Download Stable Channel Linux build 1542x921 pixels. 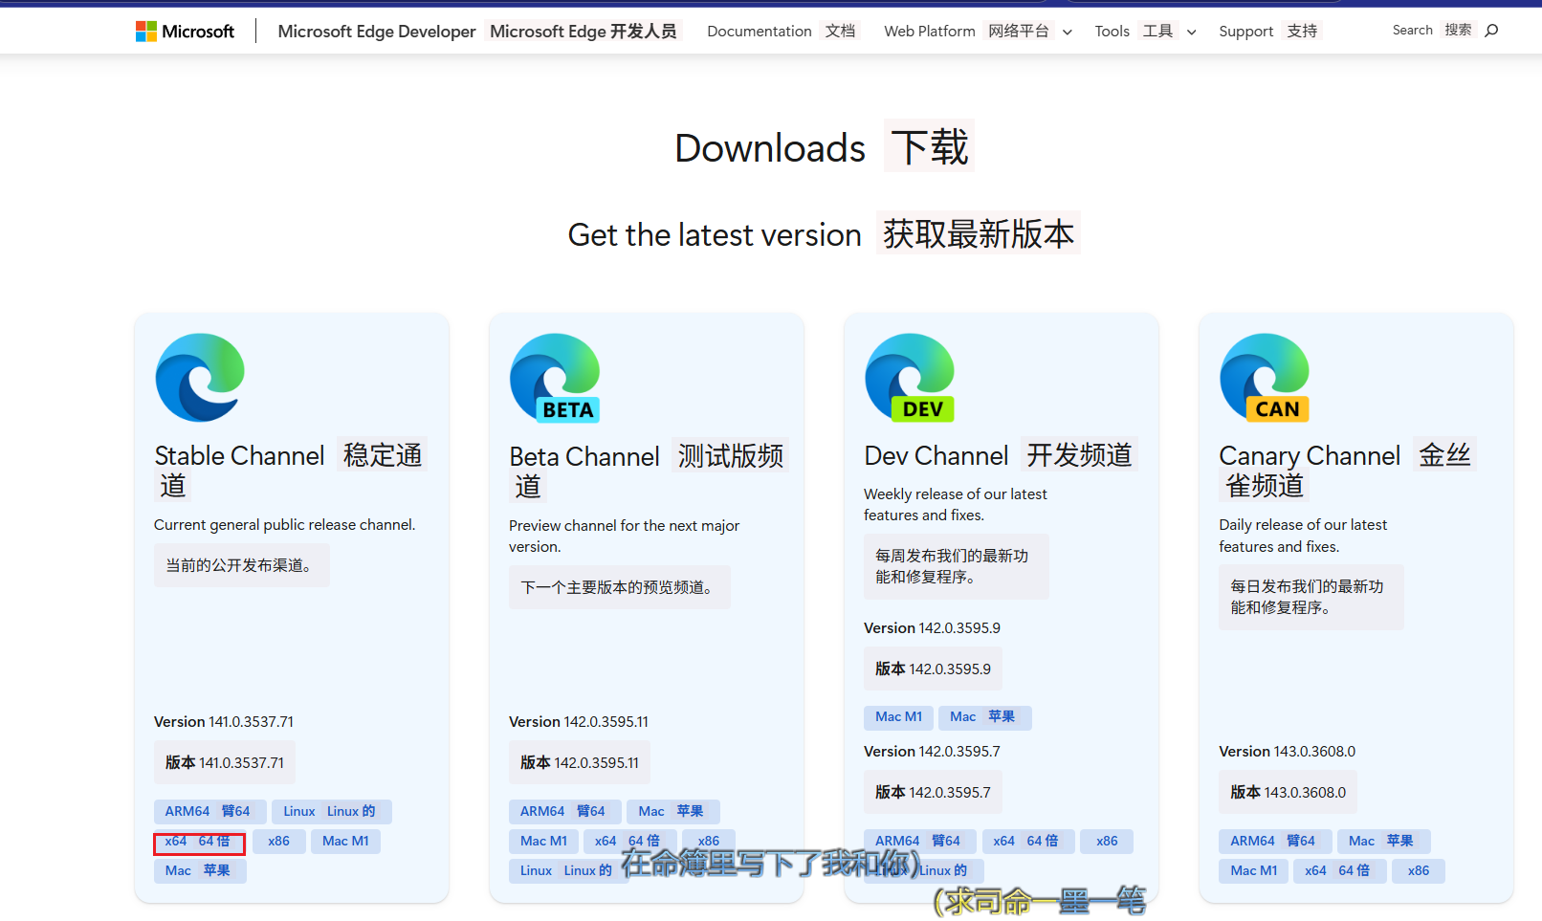click(x=331, y=811)
